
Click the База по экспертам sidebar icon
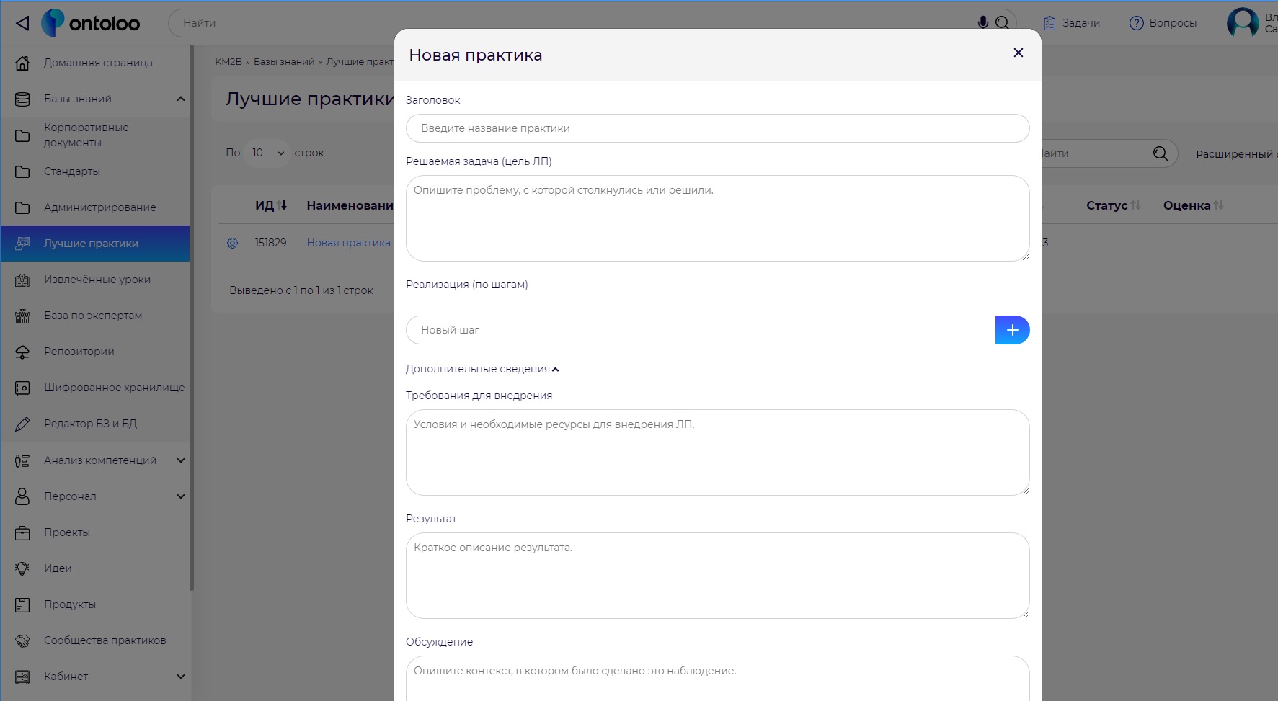[x=23, y=316]
